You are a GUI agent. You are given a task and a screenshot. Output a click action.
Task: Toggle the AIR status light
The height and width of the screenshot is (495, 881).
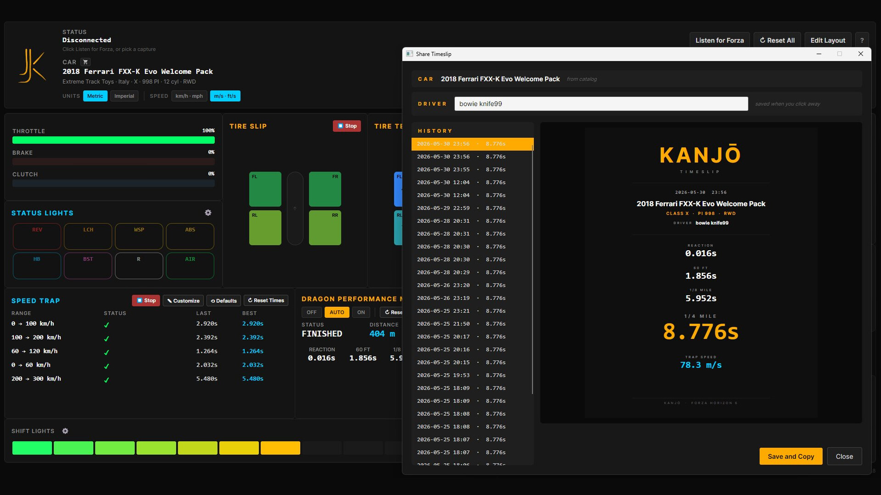190,265
